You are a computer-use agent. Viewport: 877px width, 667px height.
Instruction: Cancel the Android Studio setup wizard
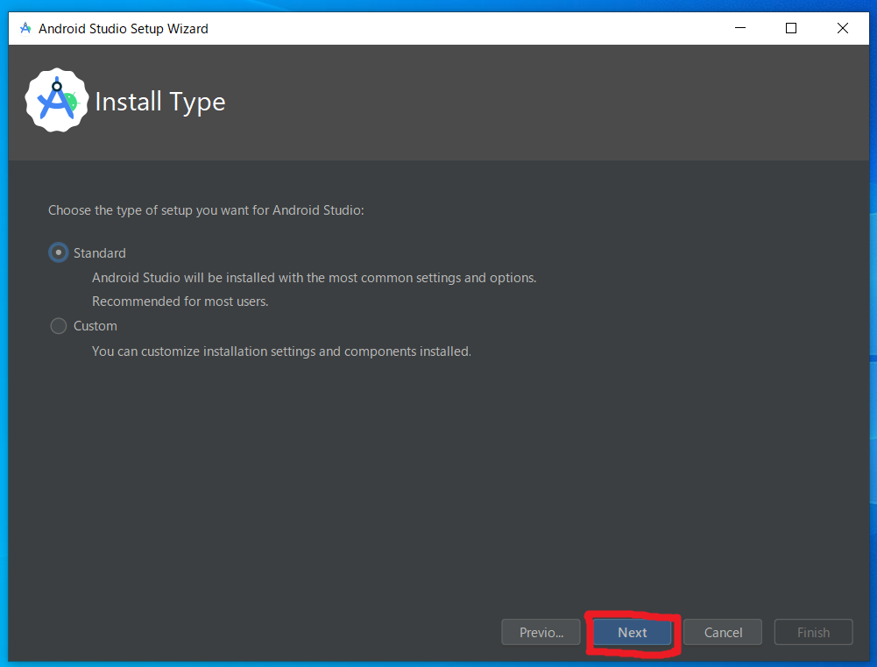coord(723,632)
